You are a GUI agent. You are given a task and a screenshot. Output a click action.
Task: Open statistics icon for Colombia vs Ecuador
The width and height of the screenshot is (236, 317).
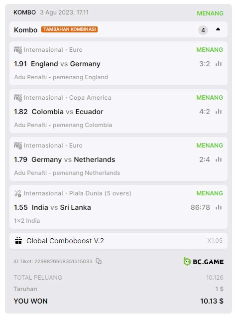pyautogui.click(x=219, y=112)
